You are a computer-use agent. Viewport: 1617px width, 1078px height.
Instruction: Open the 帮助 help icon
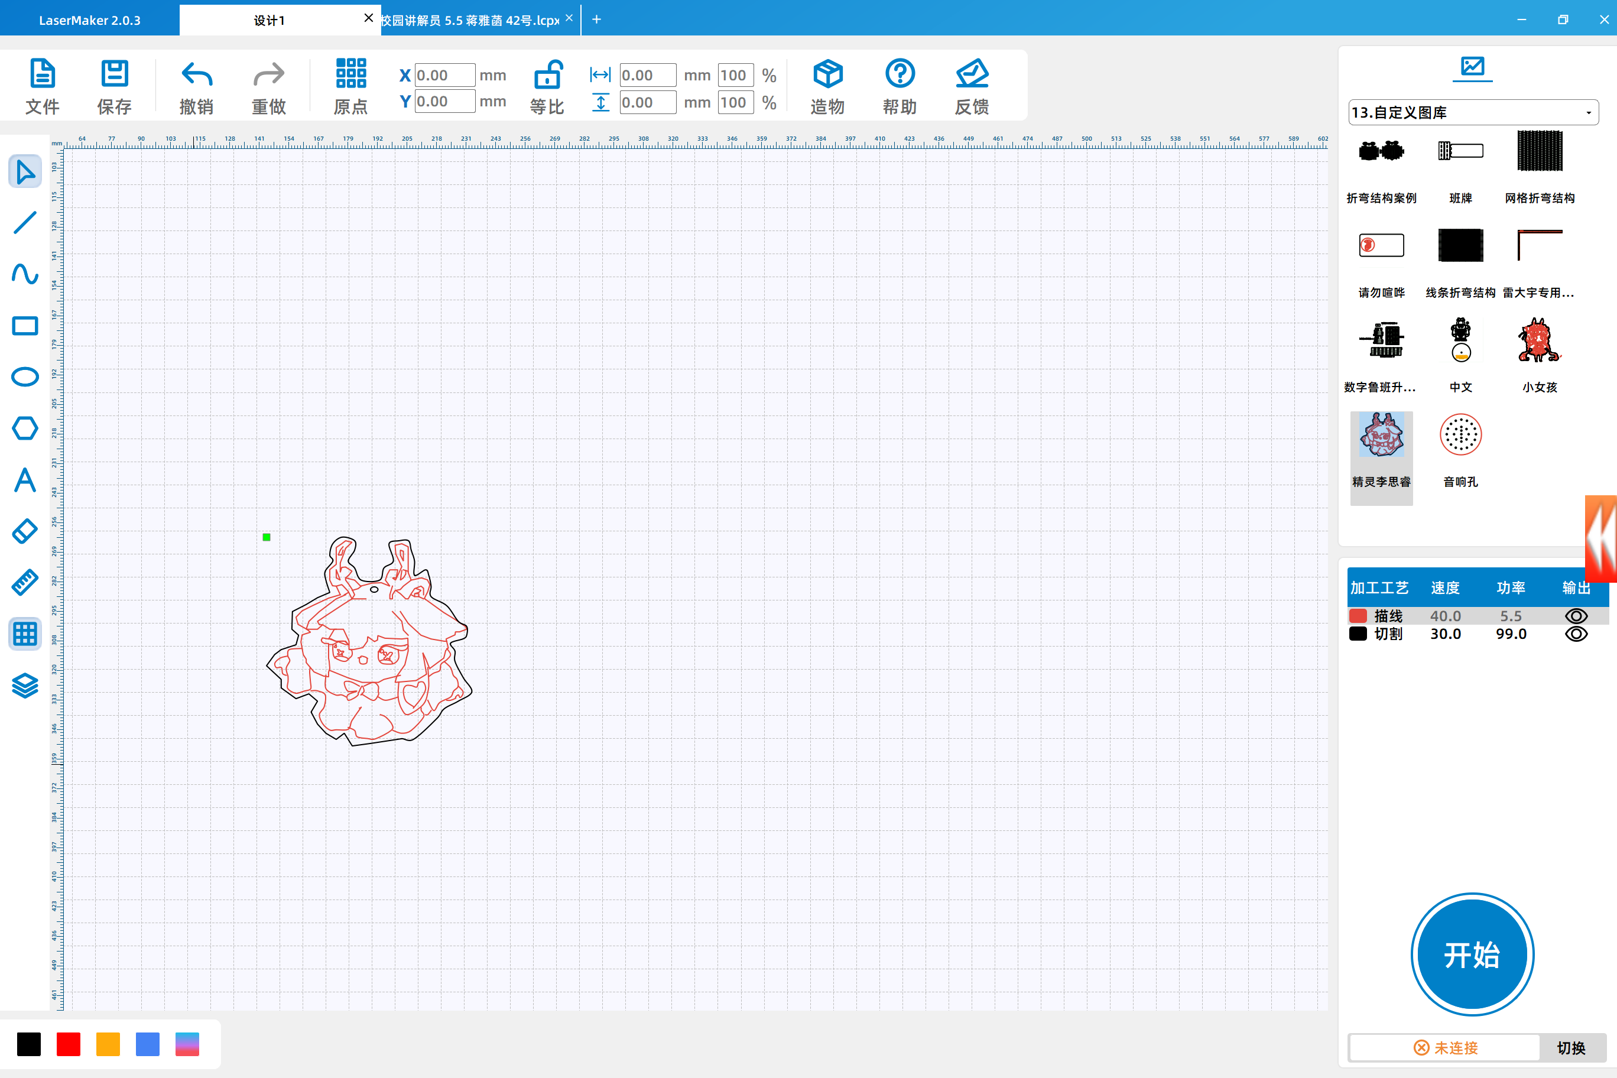pos(900,87)
